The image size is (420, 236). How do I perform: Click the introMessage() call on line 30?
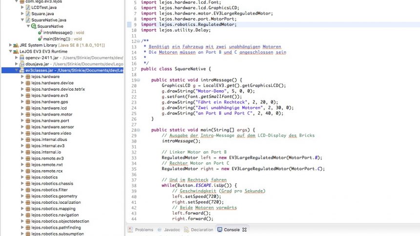[x=181, y=141]
